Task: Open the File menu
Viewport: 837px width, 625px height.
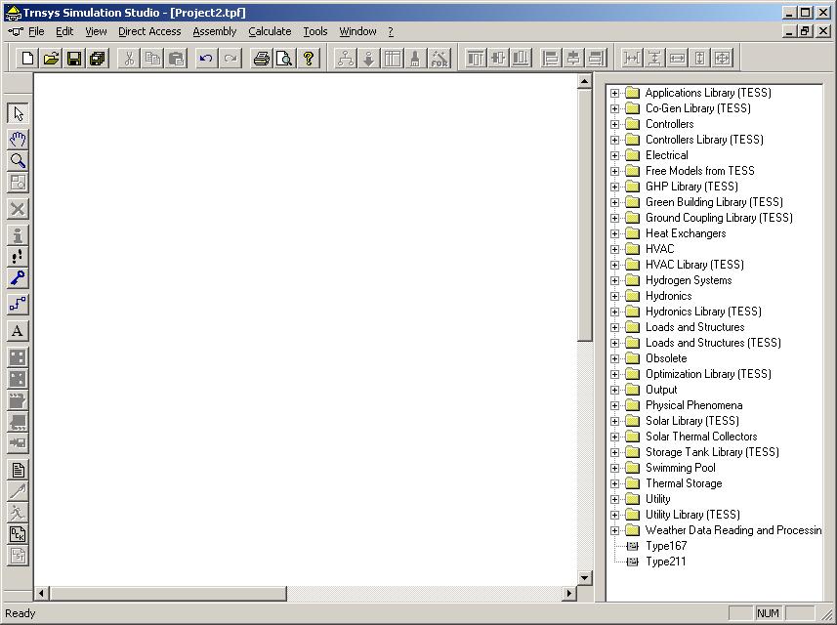Action: pos(36,31)
